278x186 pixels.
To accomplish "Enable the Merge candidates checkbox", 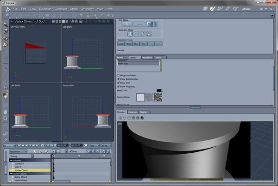I will tap(119, 75).
